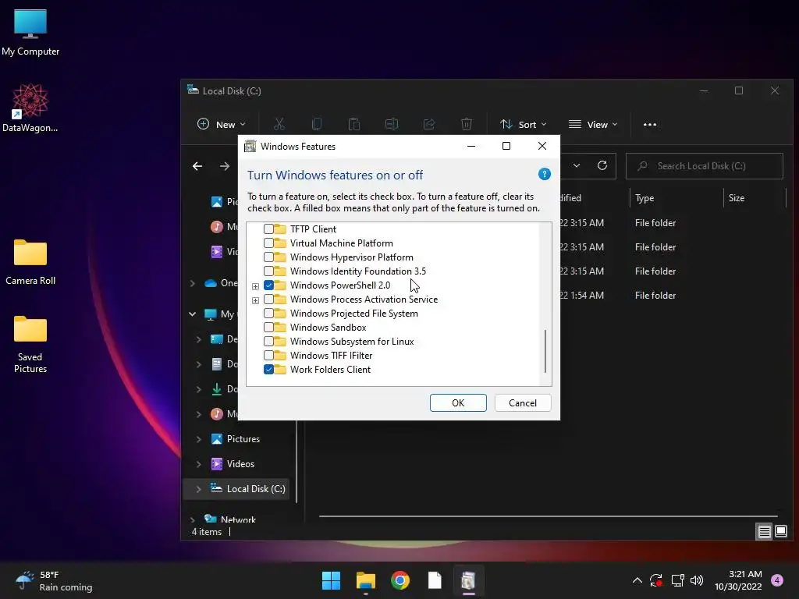Open the weather widget showing 58°F
Screen dimensions: 799x599
coord(54,580)
